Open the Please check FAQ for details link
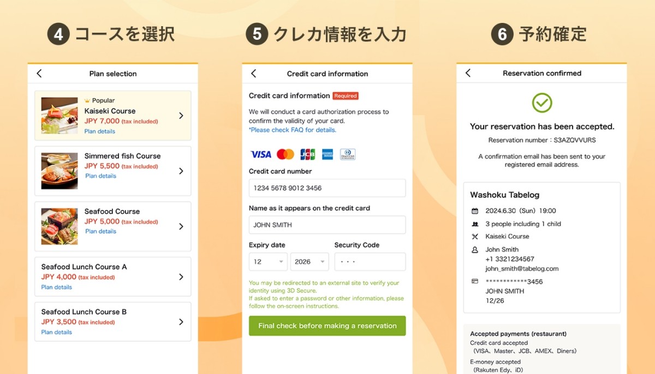 pyautogui.click(x=293, y=130)
